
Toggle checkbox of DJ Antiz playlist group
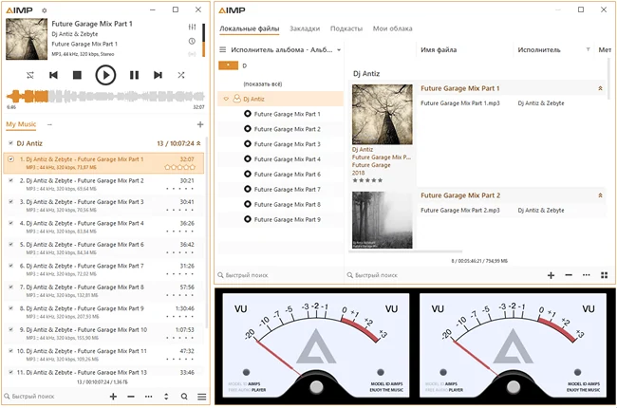tap(10, 143)
